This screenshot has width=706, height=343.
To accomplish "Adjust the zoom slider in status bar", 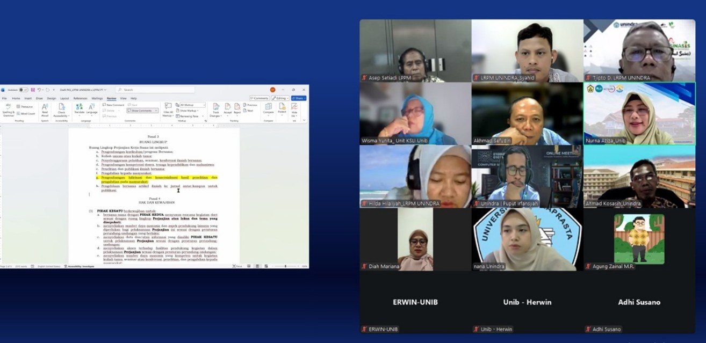I will (x=285, y=266).
